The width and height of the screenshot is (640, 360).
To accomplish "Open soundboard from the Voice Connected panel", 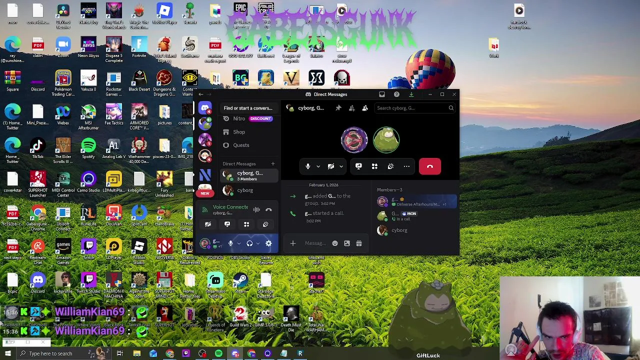I will [x=265, y=224].
